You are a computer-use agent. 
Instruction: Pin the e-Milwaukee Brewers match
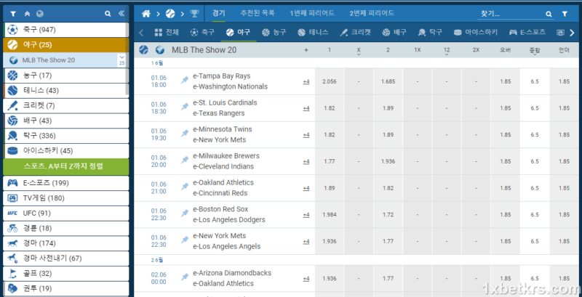185,160
